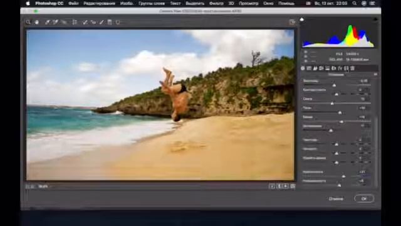Open the Calibration panel tab icon
The width and height of the screenshot is (401, 226).
coord(346,68)
